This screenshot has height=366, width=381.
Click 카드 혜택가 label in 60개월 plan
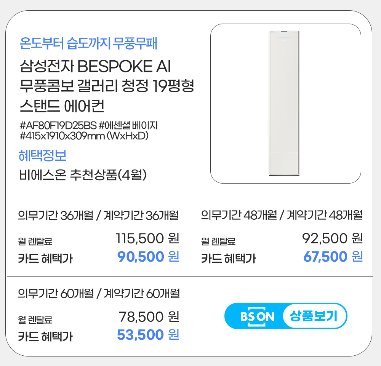tap(45, 337)
